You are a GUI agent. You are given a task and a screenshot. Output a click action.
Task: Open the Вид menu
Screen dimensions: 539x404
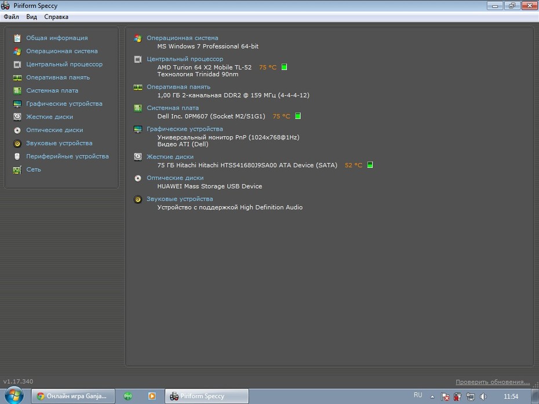coord(31,17)
